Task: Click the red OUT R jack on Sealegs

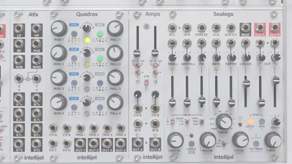Action: pos(275,28)
